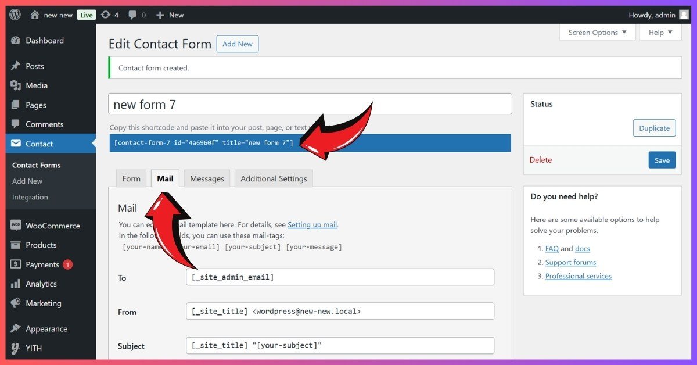Open Contact Forms submenu item
Screen dimensions: 697x365
point(37,165)
